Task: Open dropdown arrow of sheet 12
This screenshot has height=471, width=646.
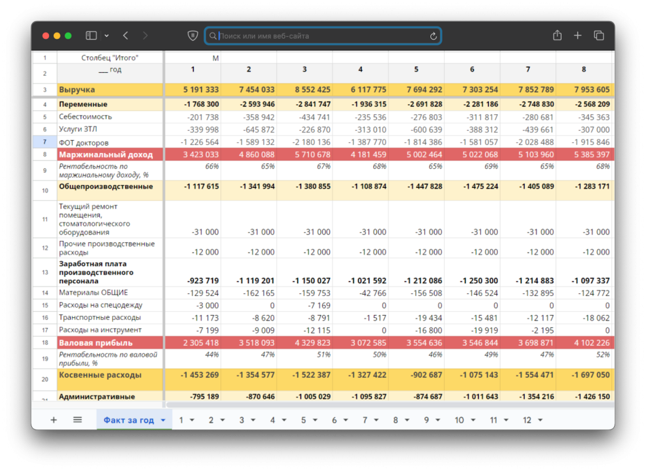Action: (x=540, y=420)
